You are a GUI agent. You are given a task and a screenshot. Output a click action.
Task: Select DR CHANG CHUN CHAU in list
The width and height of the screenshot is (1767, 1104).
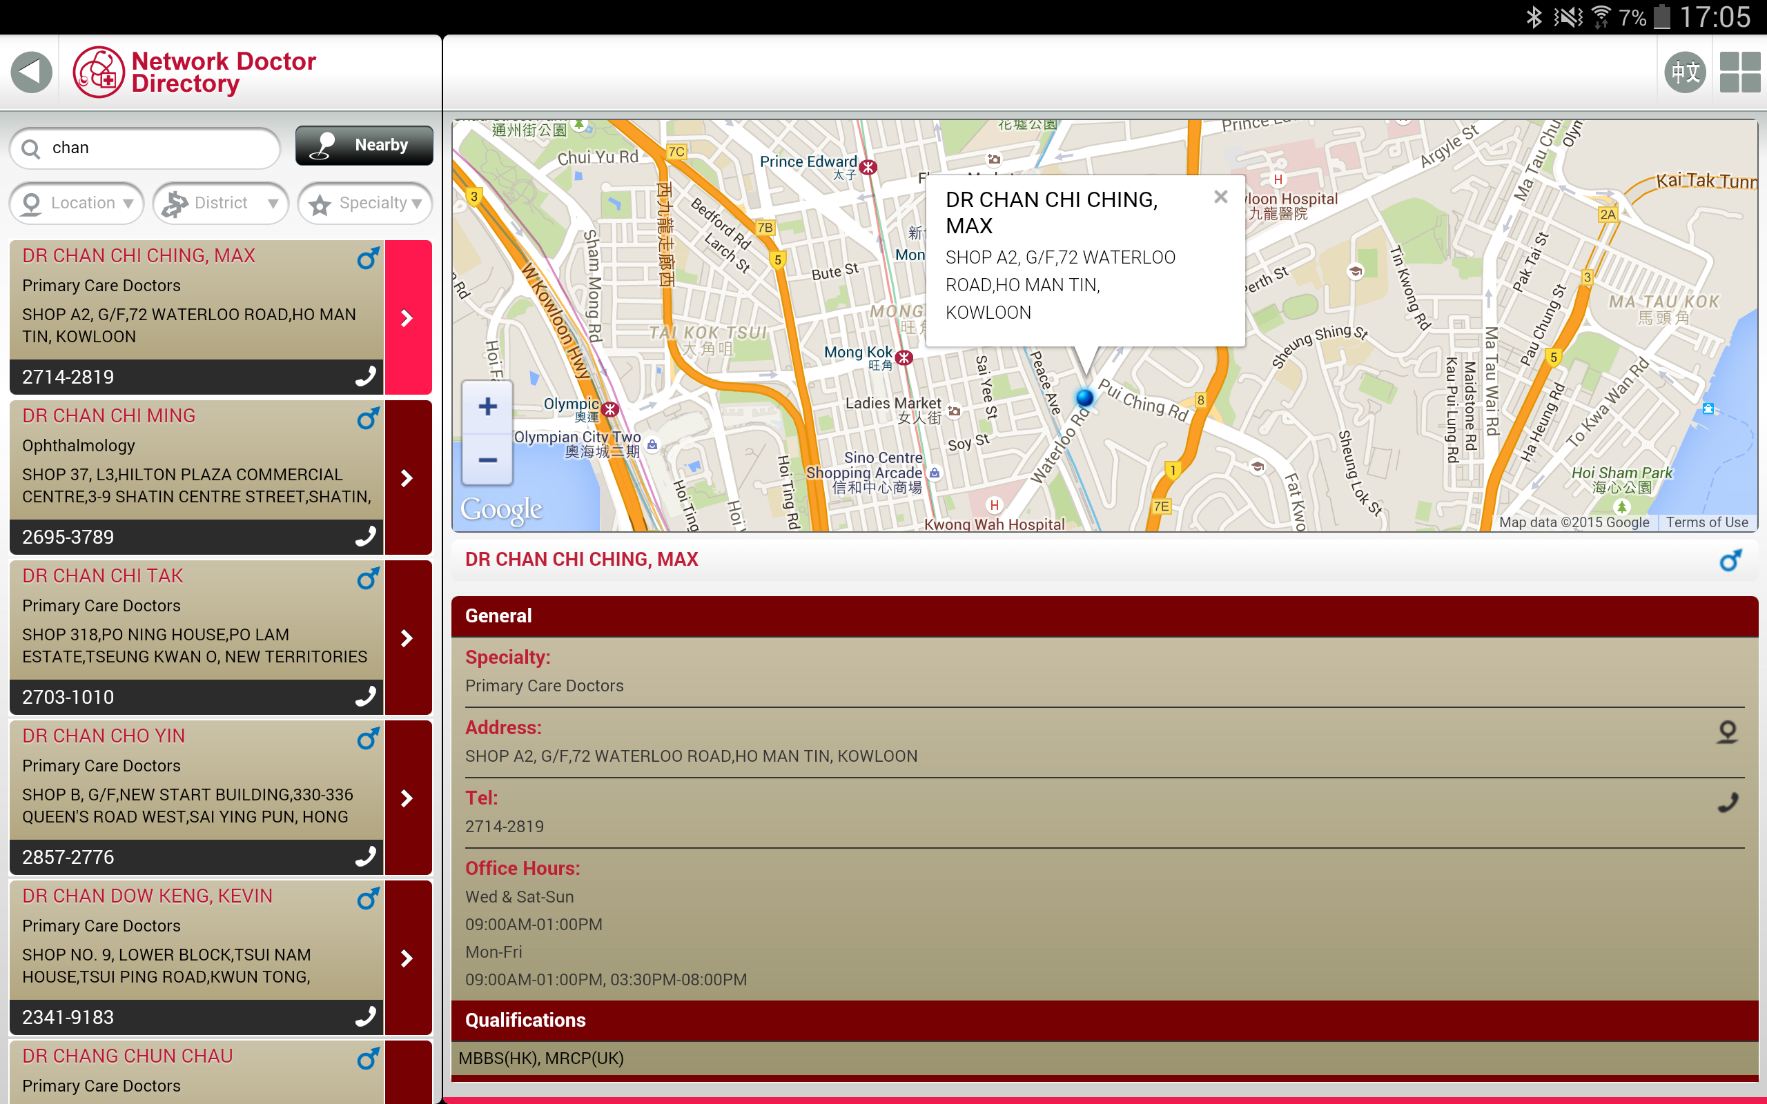point(128,1055)
